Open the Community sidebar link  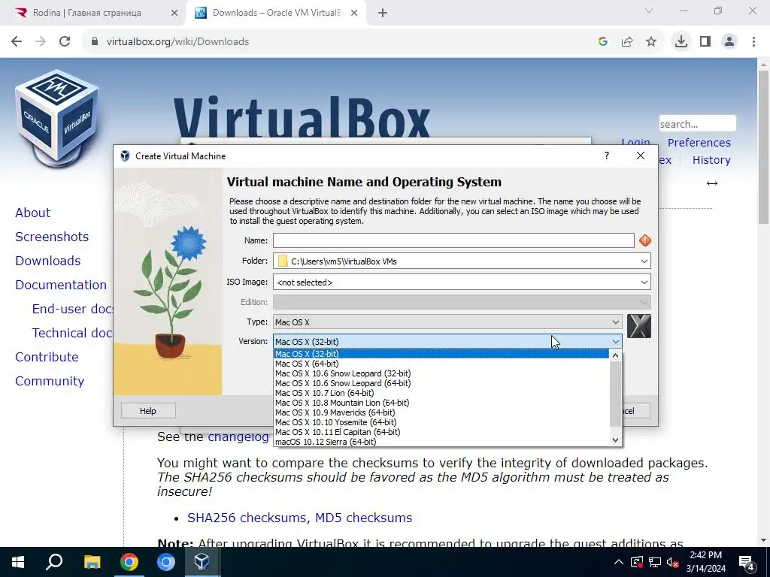(x=50, y=381)
